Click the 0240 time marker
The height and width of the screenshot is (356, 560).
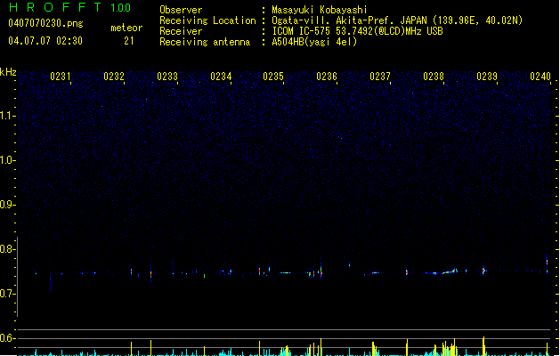click(x=540, y=77)
